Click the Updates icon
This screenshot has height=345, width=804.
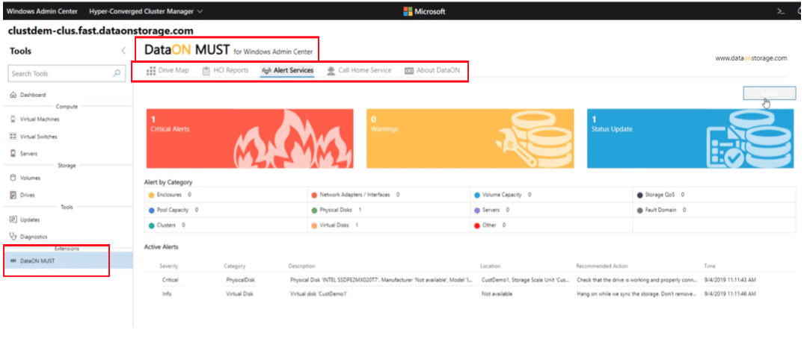coord(13,220)
